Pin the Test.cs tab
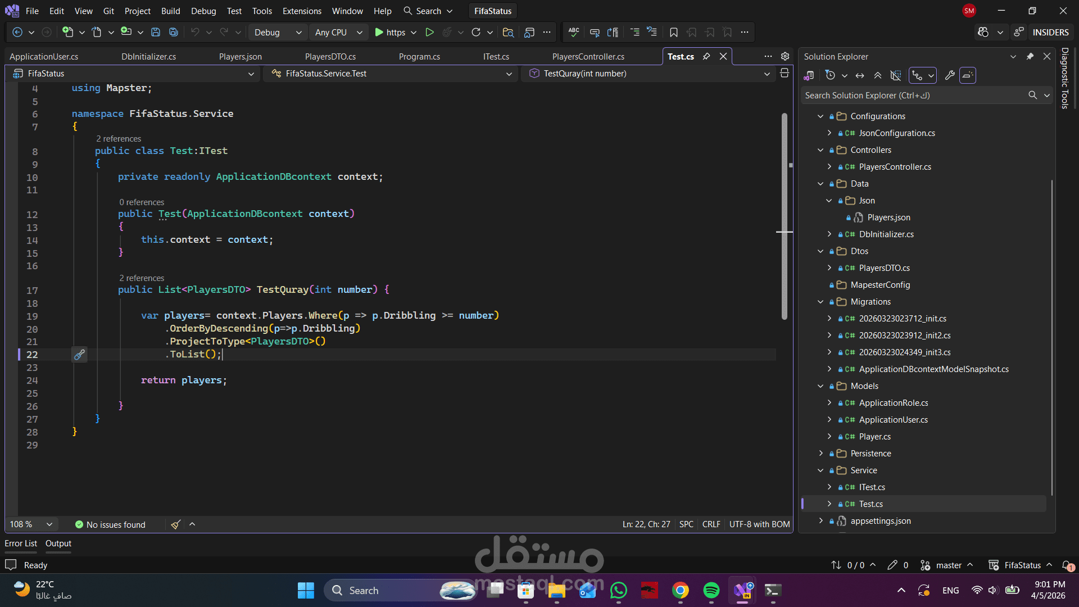Screen dimensions: 1079x607 pos(706,56)
